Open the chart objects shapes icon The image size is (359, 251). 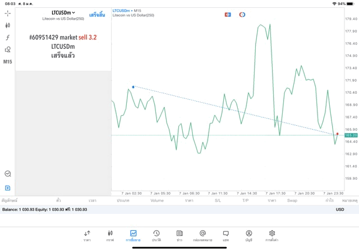(x=7, y=49)
